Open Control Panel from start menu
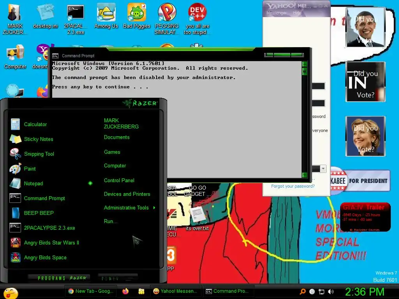Image resolution: width=399 pixels, height=299 pixels. coord(119,181)
